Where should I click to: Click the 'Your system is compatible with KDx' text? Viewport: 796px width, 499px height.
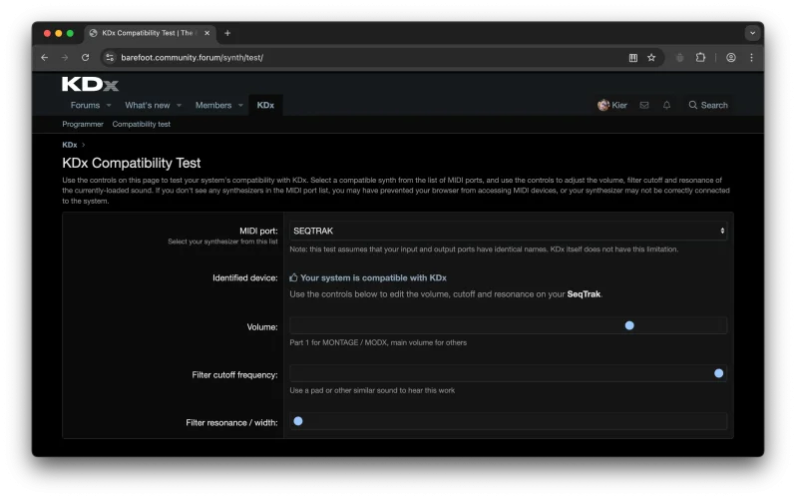[x=373, y=278]
